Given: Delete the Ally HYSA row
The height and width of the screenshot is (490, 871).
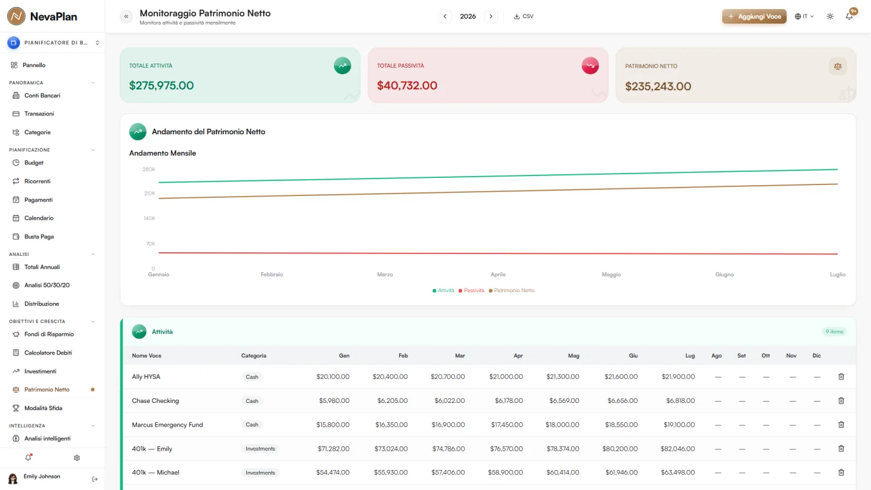Looking at the screenshot, I should point(841,377).
